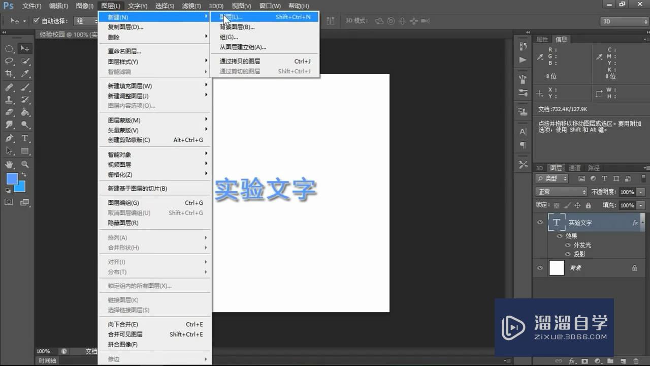Click the 背景 layer thumbnail

pos(557,268)
